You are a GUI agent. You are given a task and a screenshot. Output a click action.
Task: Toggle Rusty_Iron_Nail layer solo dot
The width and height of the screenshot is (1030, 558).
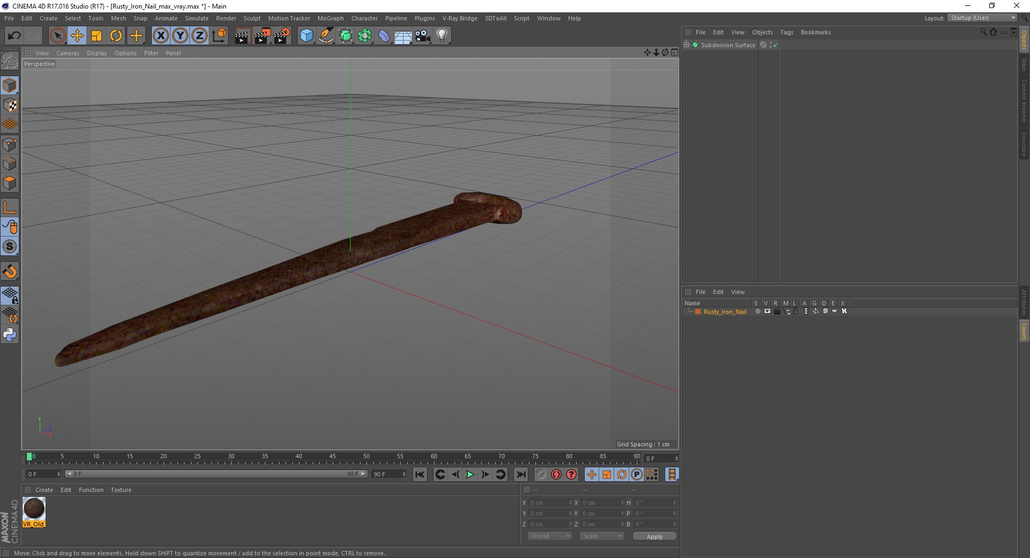point(757,311)
